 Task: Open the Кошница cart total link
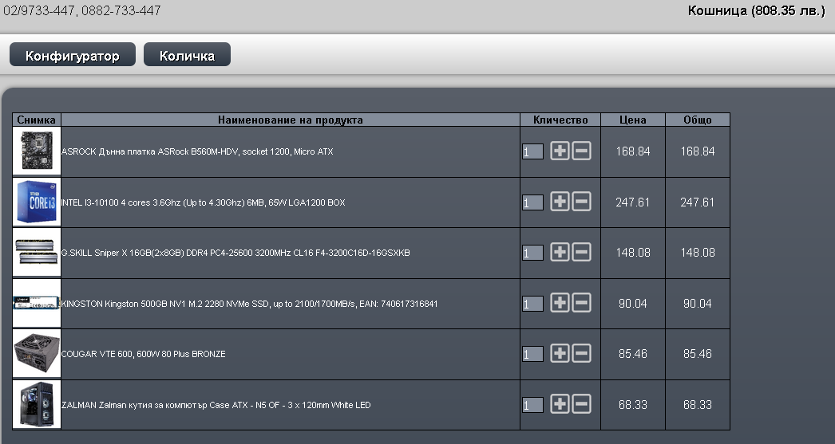click(x=756, y=10)
